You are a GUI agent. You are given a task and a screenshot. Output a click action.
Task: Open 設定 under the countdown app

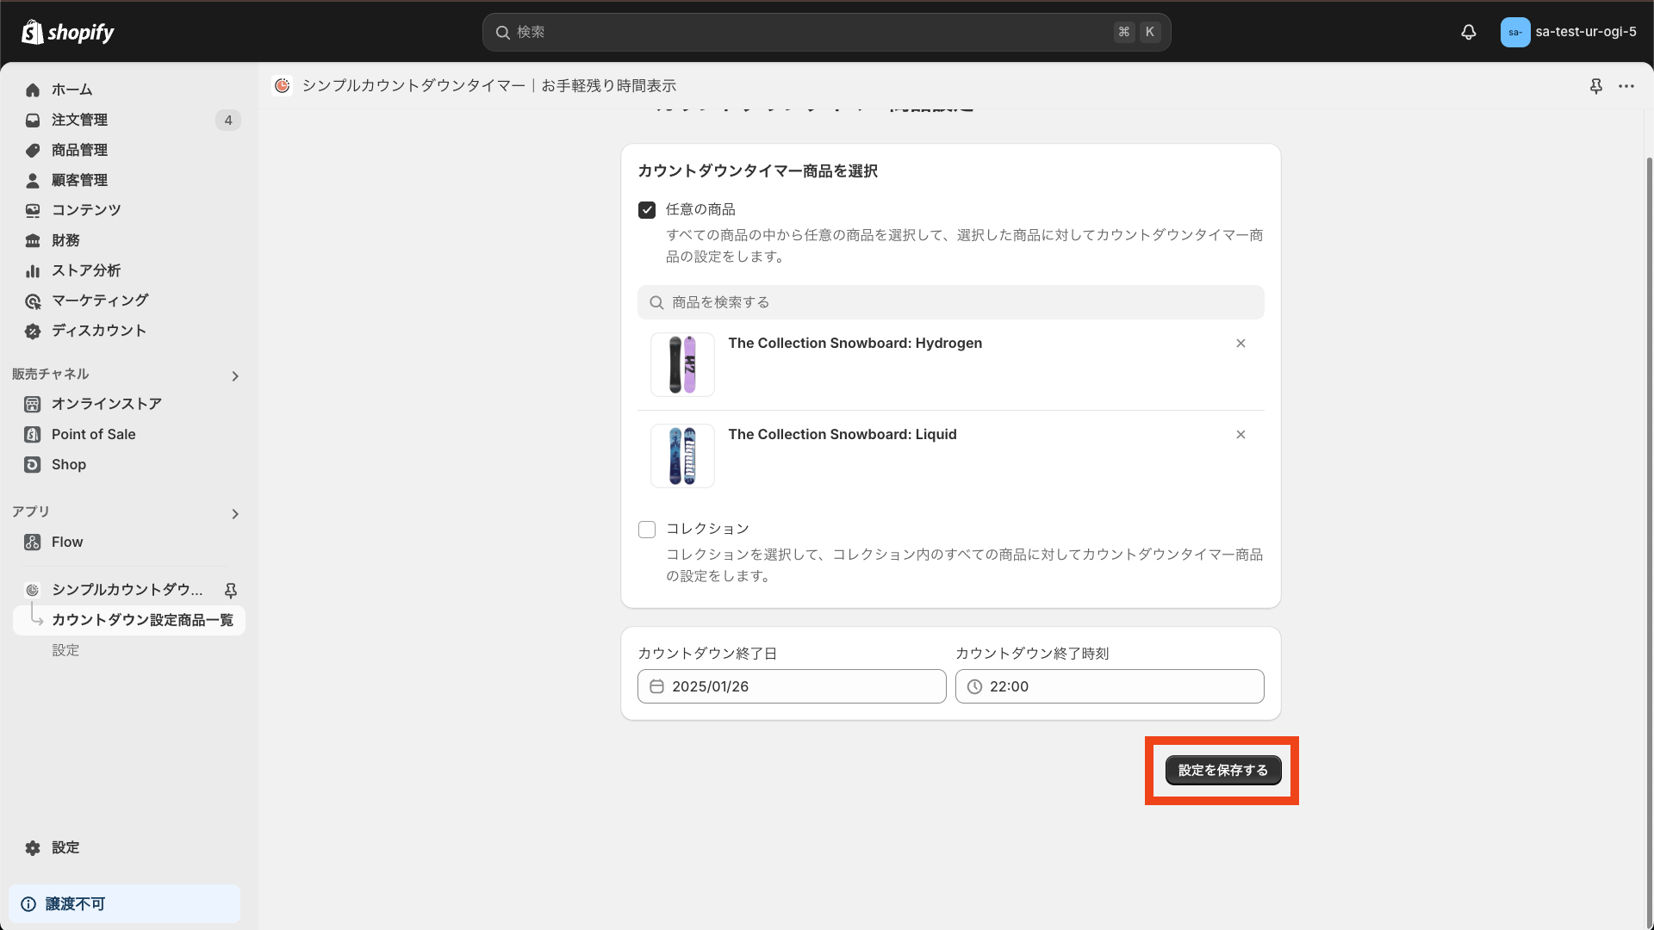tap(66, 650)
